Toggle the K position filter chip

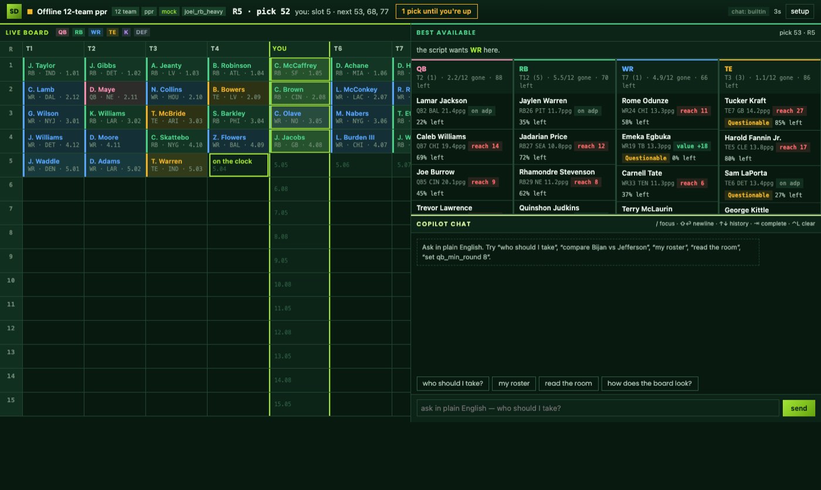[x=126, y=32]
